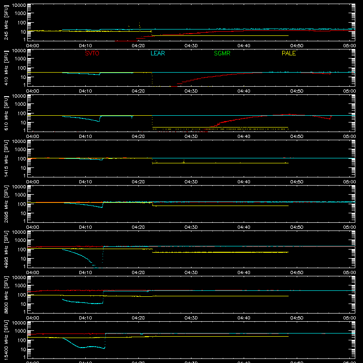
Task: Click the yellow PALE legend label
Action: coord(289,53)
